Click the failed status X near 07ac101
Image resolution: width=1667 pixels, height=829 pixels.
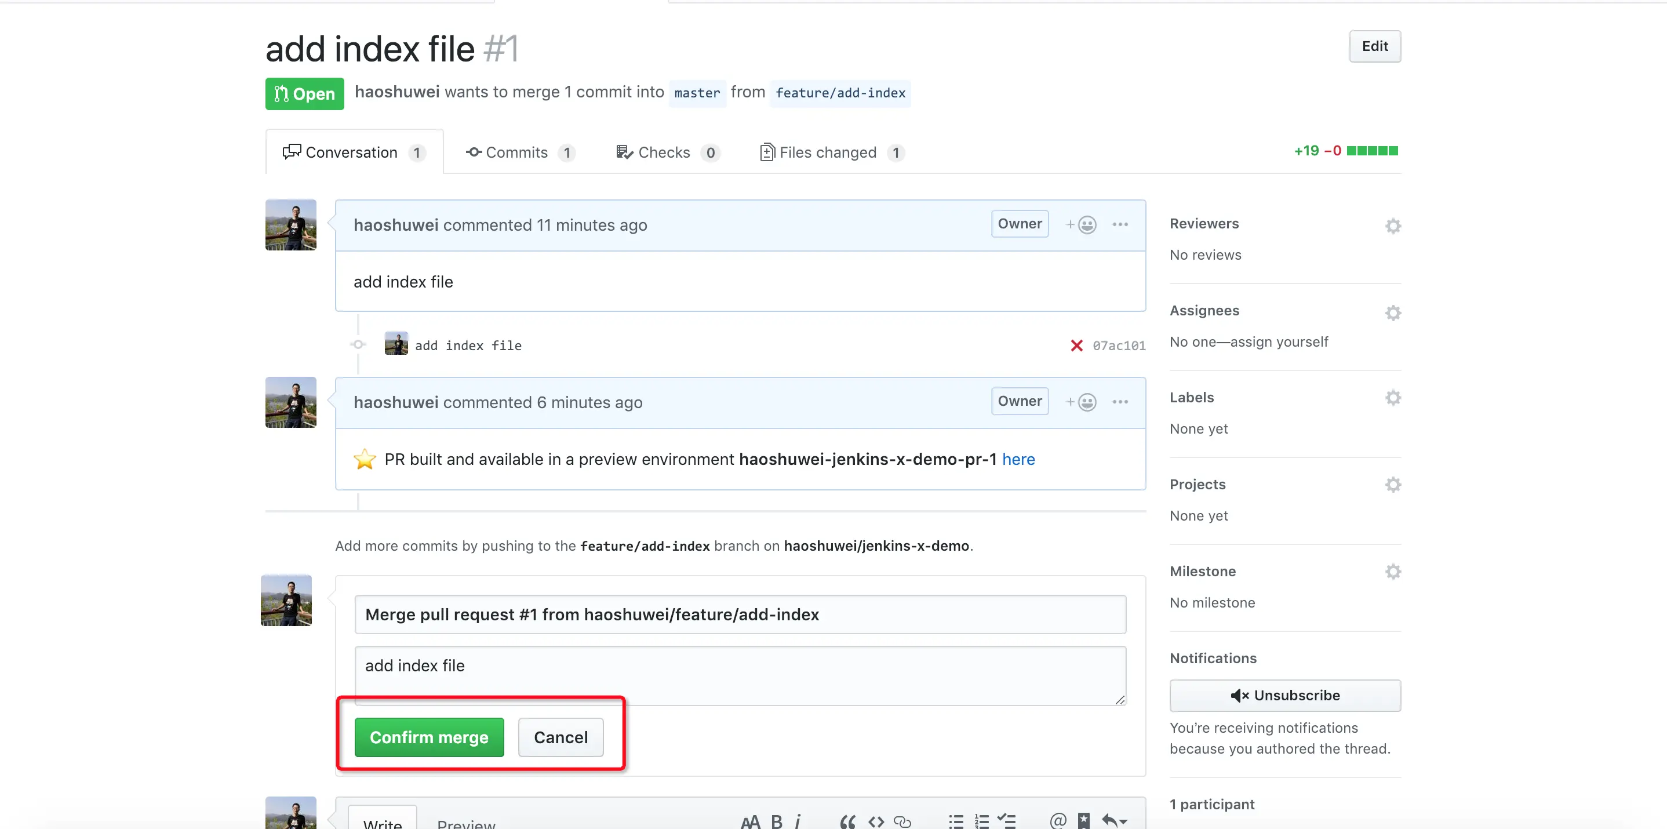pos(1076,346)
